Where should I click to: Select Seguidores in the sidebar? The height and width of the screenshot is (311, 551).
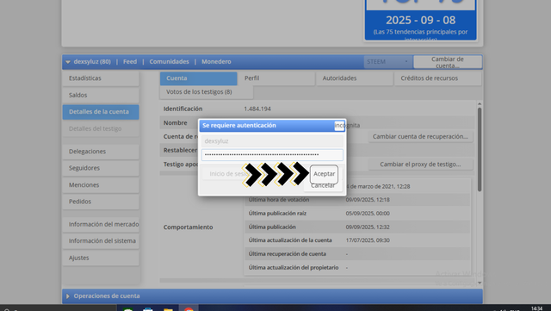point(101,168)
